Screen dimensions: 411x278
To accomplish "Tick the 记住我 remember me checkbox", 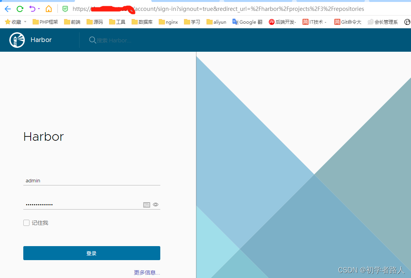I will pyautogui.click(x=26, y=223).
